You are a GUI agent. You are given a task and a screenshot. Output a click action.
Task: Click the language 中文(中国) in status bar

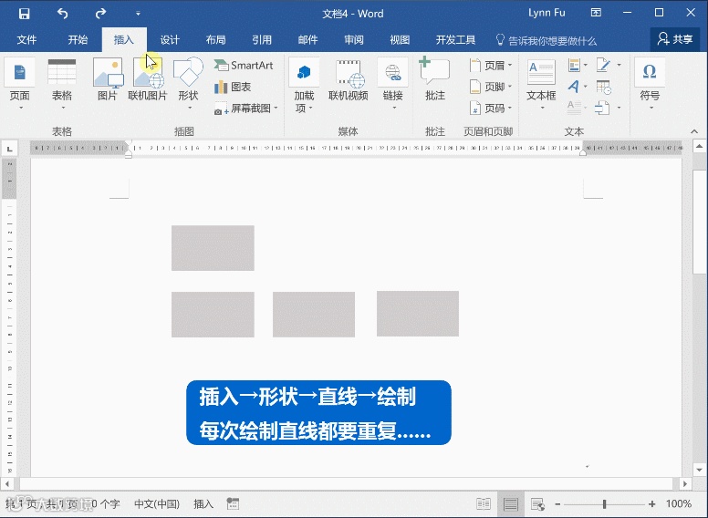tap(157, 504)
